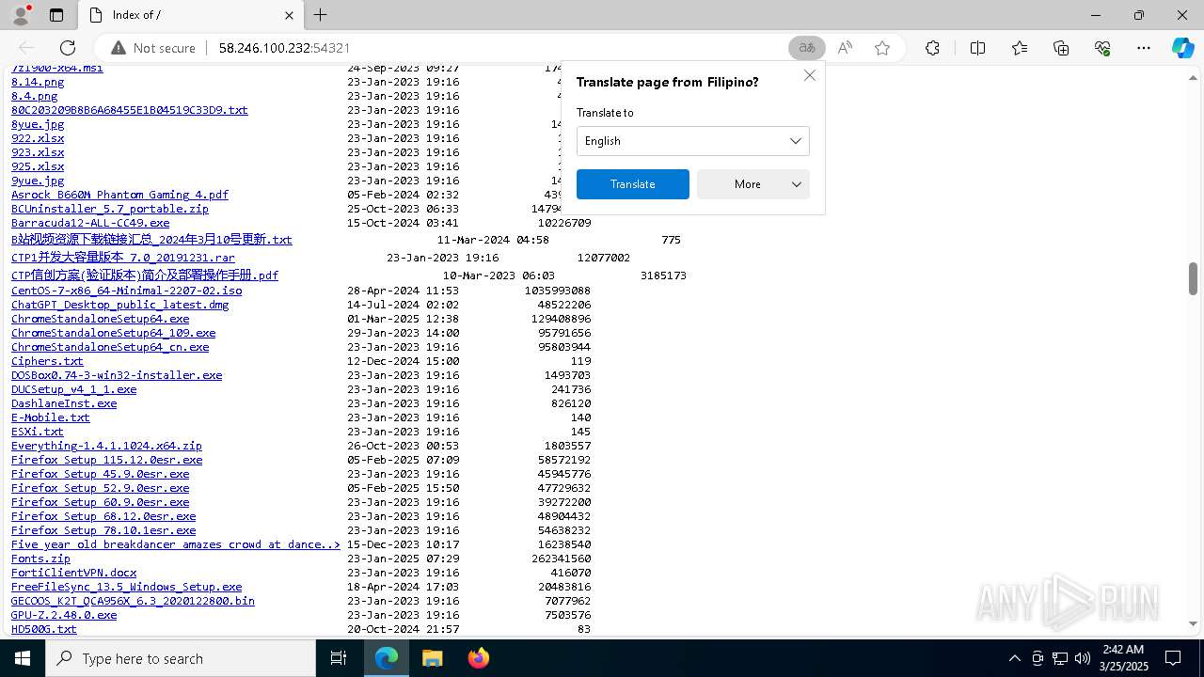Toggle Split screen icon
The width and height of the screenshot is (1204, 677).
coord(977,48)
